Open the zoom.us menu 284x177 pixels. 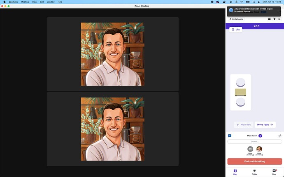[14, 2]
